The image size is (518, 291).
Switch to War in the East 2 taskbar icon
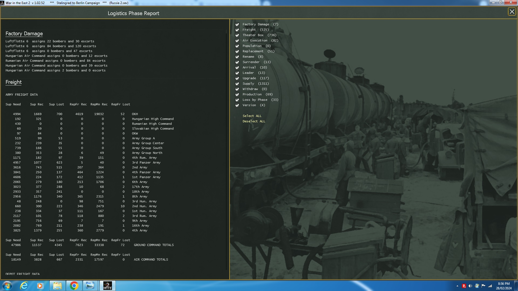click(x=107, y=285)
